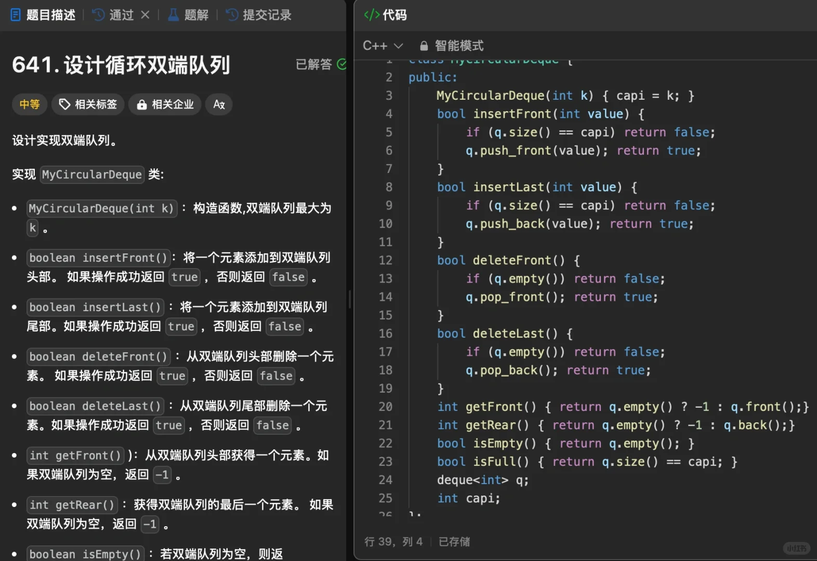Click the 智能模式 lock icon

coord(424,46)
